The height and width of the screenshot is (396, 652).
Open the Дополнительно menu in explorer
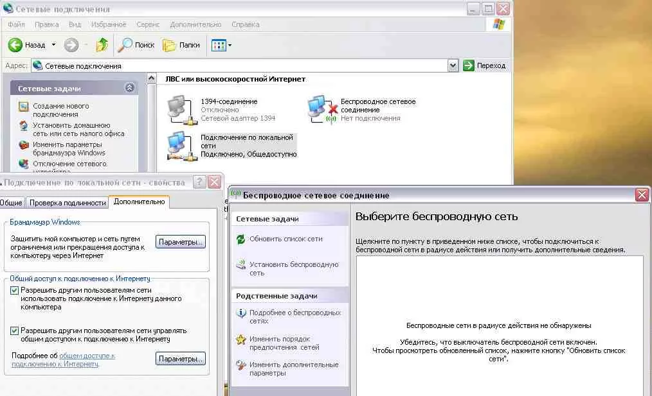[x=195, y=24]
